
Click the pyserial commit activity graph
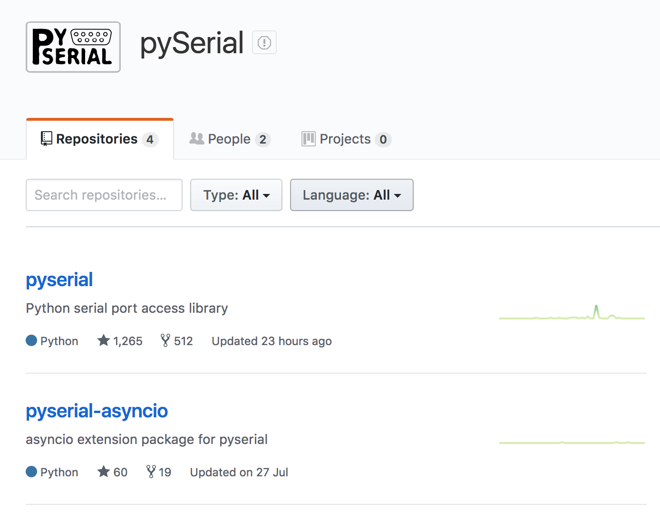572,313
